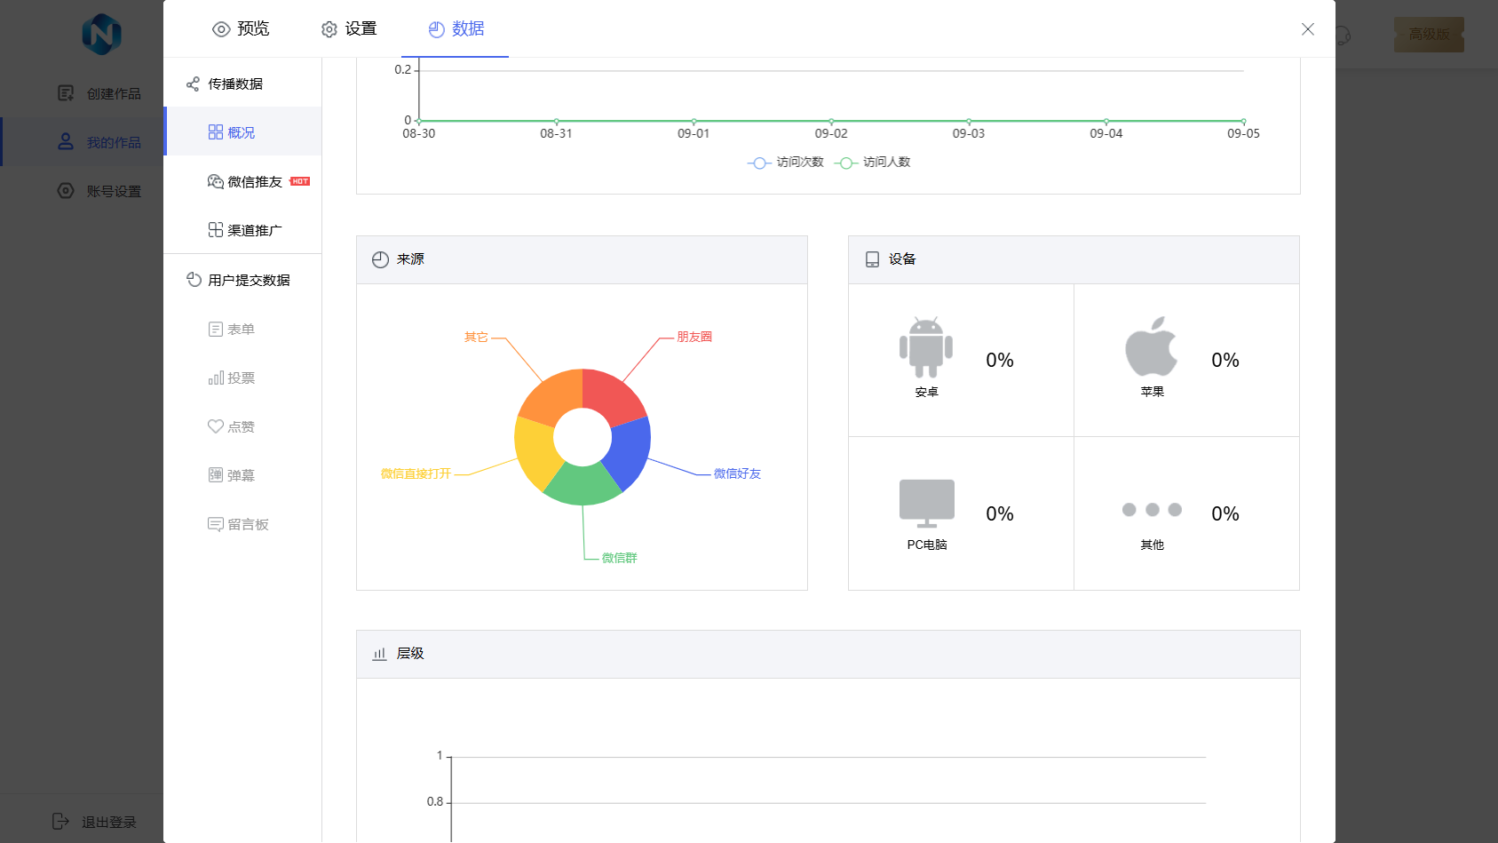This screenshot has width=1498, height=843.
Task: Click the Apple 苹果 device icon
Action: click(x=1151, y=346)
